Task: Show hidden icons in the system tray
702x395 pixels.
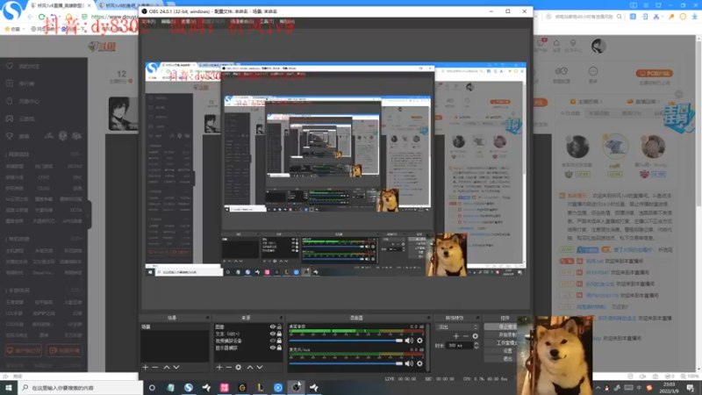Action: [598, 387]
